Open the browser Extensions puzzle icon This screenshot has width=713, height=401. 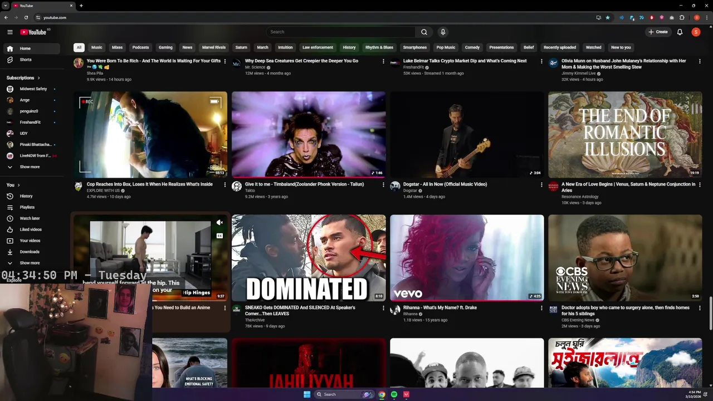[x=682, y=17]
